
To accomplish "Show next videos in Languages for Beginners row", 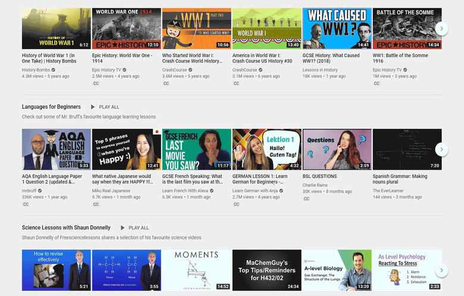I will tap(441, 149).
